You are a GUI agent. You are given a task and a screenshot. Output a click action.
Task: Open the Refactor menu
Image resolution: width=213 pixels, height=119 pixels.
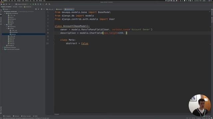[x=27, y=1]
